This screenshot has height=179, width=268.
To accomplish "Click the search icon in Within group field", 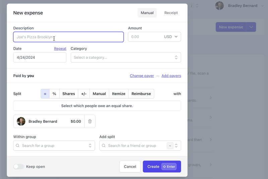I will (x=18, y=146).
